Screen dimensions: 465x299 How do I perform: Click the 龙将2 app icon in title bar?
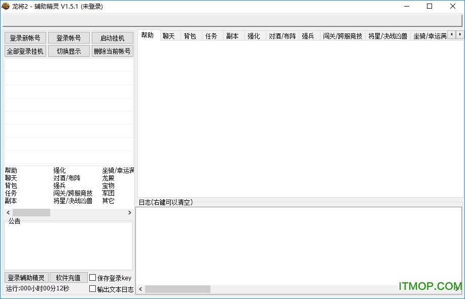click(6, 6)
